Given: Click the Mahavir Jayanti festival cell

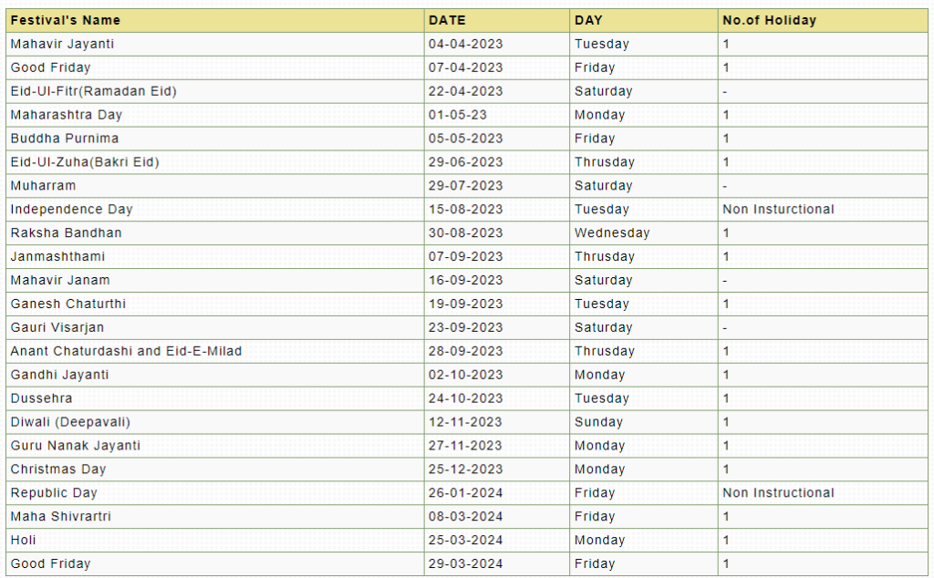Looking at the screenshot, I should pos(62,44).
